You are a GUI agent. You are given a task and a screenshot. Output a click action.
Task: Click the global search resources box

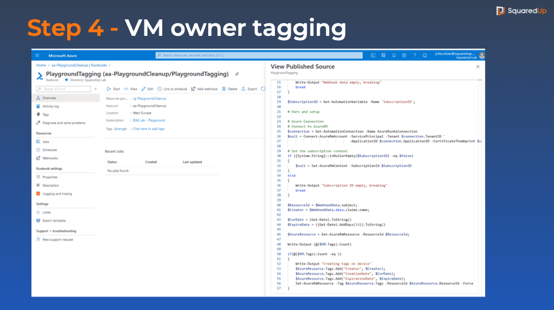coord(259,55)
